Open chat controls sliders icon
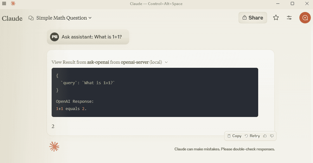Viewport: 313px width, 163px height. tap(289, 18)
